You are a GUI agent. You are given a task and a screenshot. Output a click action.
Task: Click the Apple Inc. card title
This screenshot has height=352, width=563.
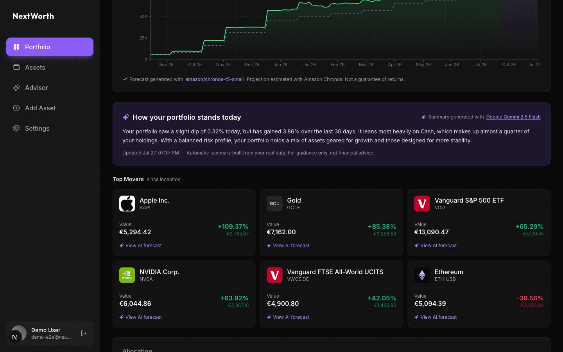tap(154, 200)
